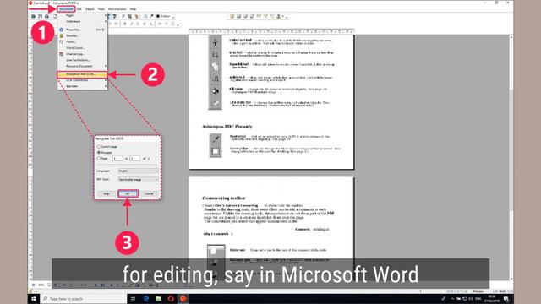Screen dimensions: 541x304
Task: Open the Text menu
Action: tap(79, 9)
